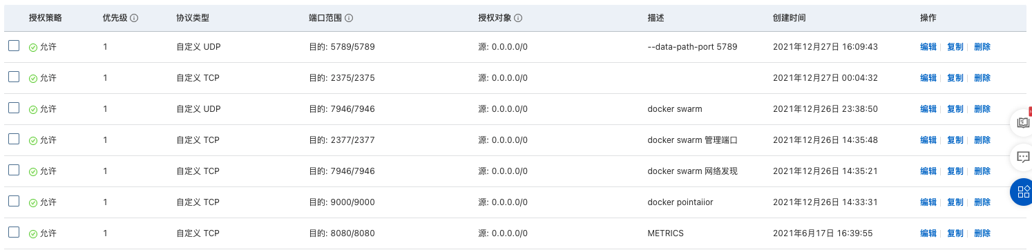1032x250 pixels.
Task: Click the info icon beside 端口范围 header
Action: pyautogui.click(x=350, y=18)
